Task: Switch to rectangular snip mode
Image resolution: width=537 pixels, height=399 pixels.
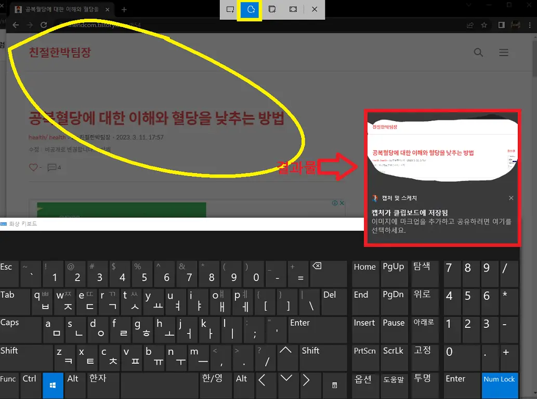Action: pos(229,9)
